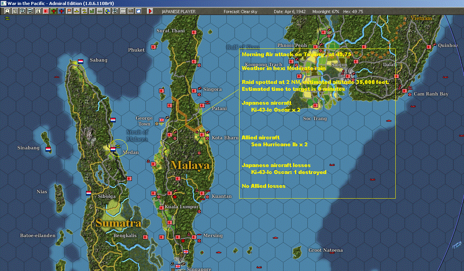Select the Japanese base at Phuket
Screen dimensions: 464x271
(x=153, y=47)
